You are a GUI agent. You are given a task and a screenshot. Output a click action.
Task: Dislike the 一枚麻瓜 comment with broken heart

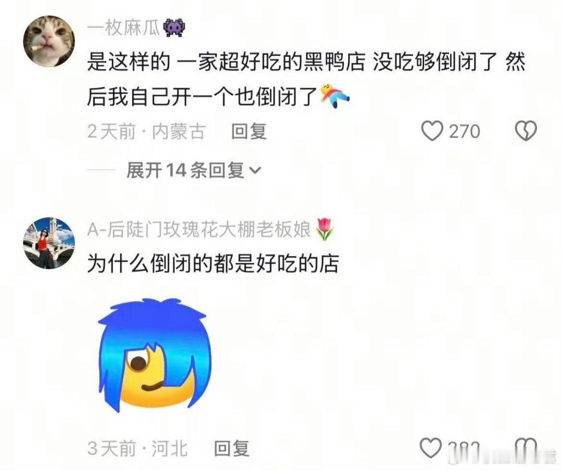click(526, 131)
